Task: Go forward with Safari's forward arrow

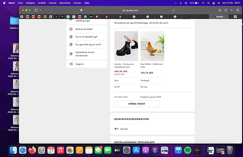Action: [52, 10]
